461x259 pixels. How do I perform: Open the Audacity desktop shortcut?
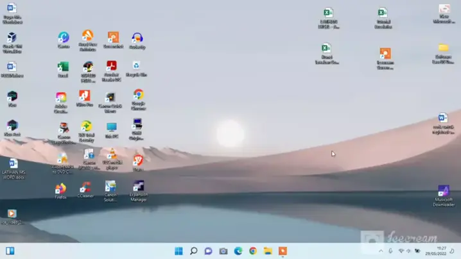tap(137, 38)
